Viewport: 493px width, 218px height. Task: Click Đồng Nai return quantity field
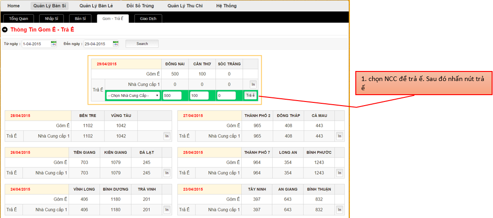[x=172, y=96]
